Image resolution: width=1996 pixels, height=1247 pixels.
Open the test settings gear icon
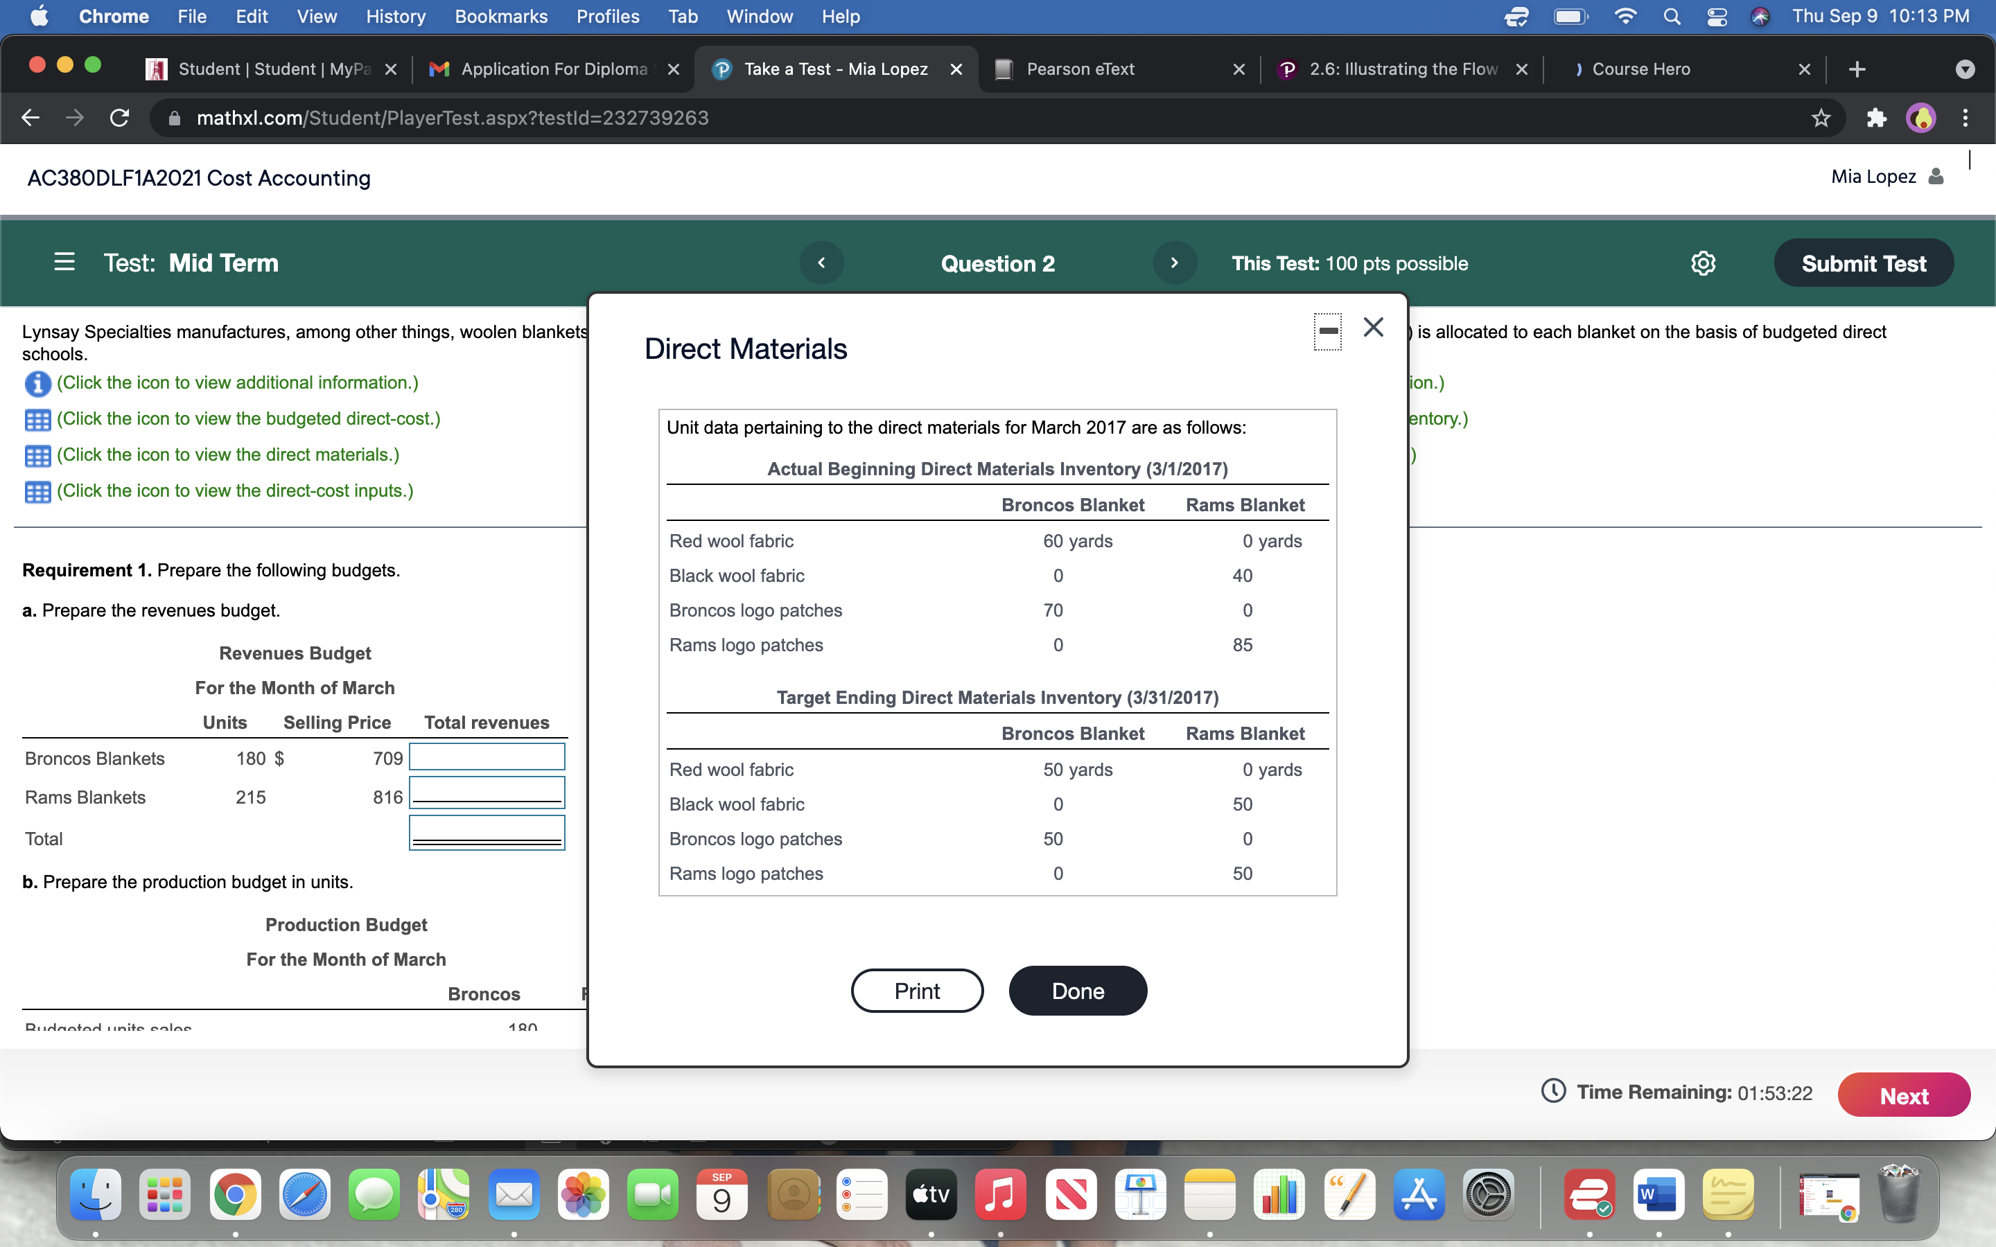point(1704,263)
